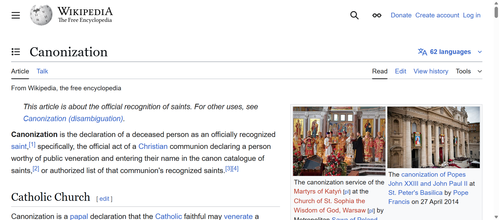This screenshot has height=220, width=499.
Task: Click the language translate icon
Action: (x=422, y=52)
